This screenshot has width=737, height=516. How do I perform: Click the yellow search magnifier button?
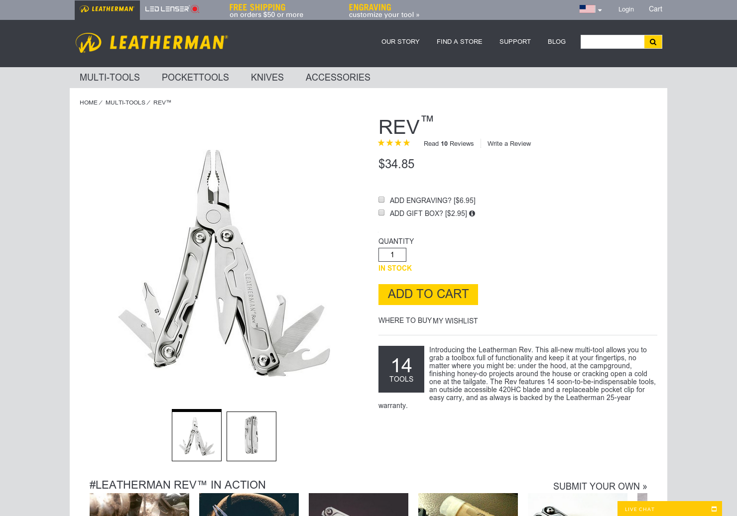click(x=653, y=42)
